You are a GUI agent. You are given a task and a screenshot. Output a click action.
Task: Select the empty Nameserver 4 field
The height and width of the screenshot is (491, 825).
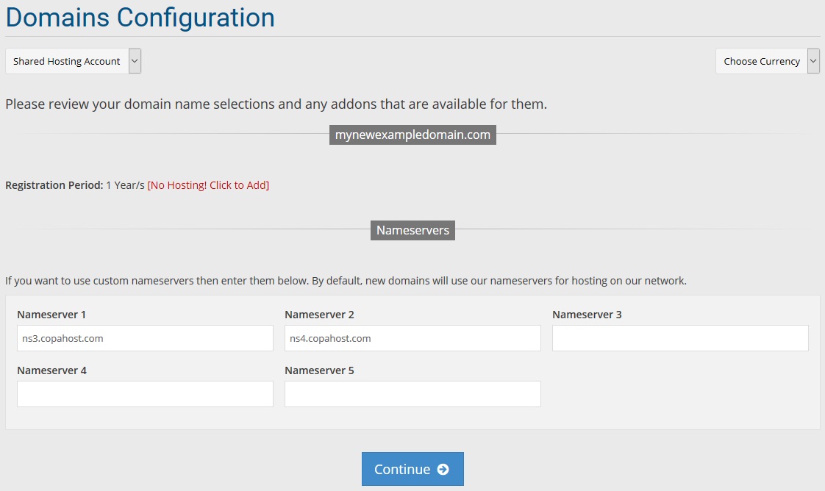(x=145, y=394)
